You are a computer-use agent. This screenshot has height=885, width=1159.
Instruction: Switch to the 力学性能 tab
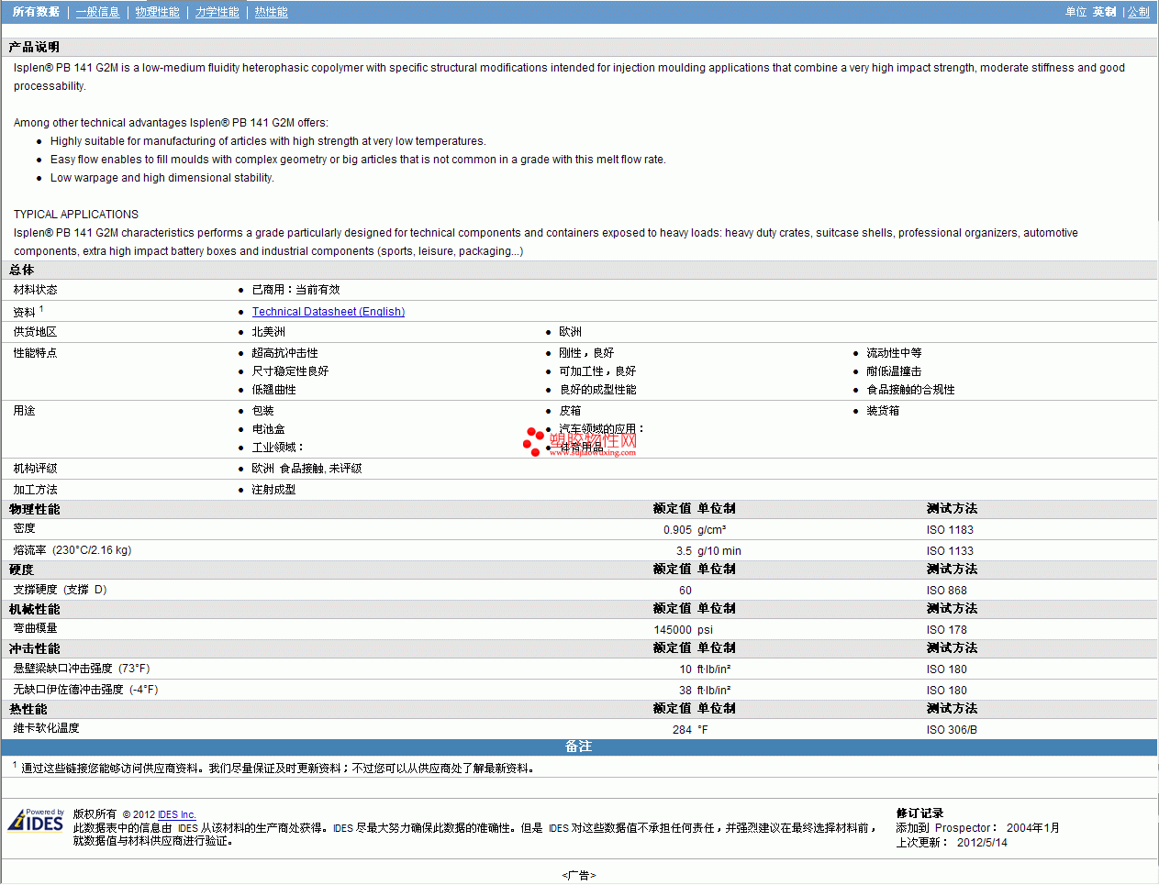click(217, 12)
